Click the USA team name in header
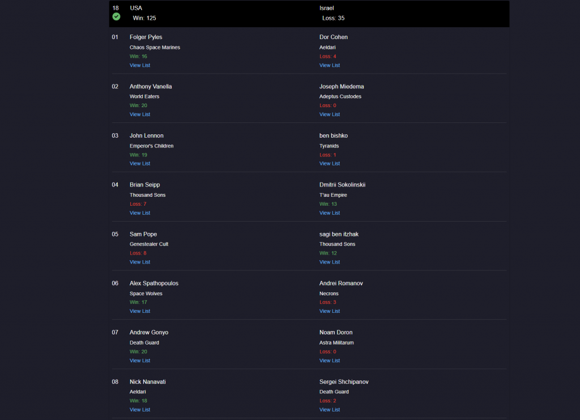 click(x=136, y=8)
